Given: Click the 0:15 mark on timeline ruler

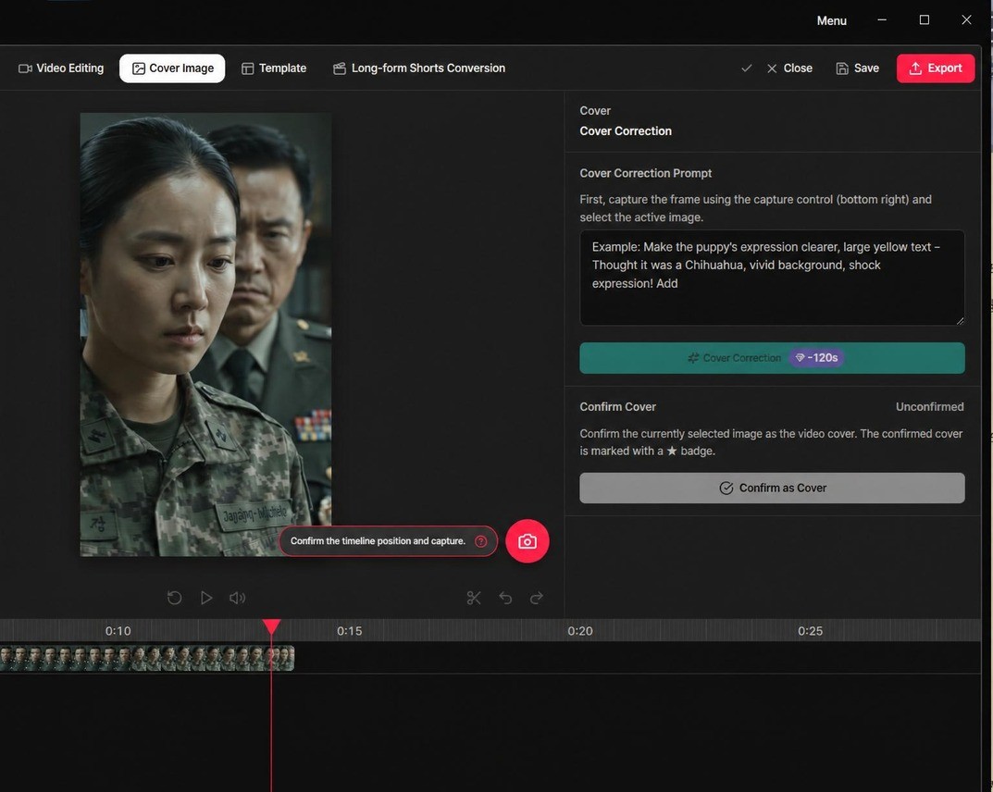Looking at the screenshot, I should coord(350,631).
